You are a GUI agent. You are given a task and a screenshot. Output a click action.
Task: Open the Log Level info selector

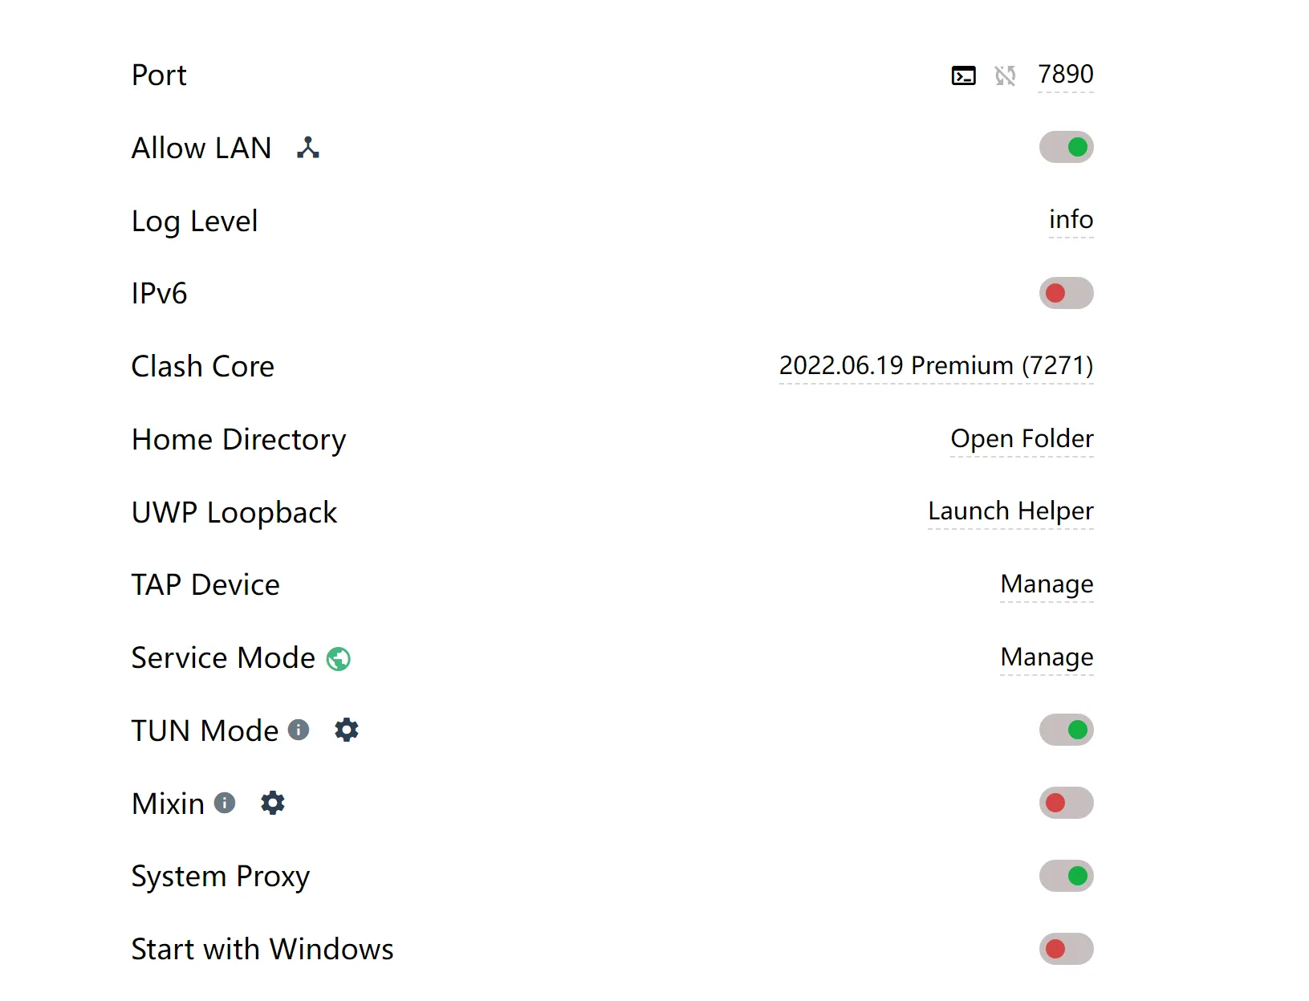click(1071, 220)
